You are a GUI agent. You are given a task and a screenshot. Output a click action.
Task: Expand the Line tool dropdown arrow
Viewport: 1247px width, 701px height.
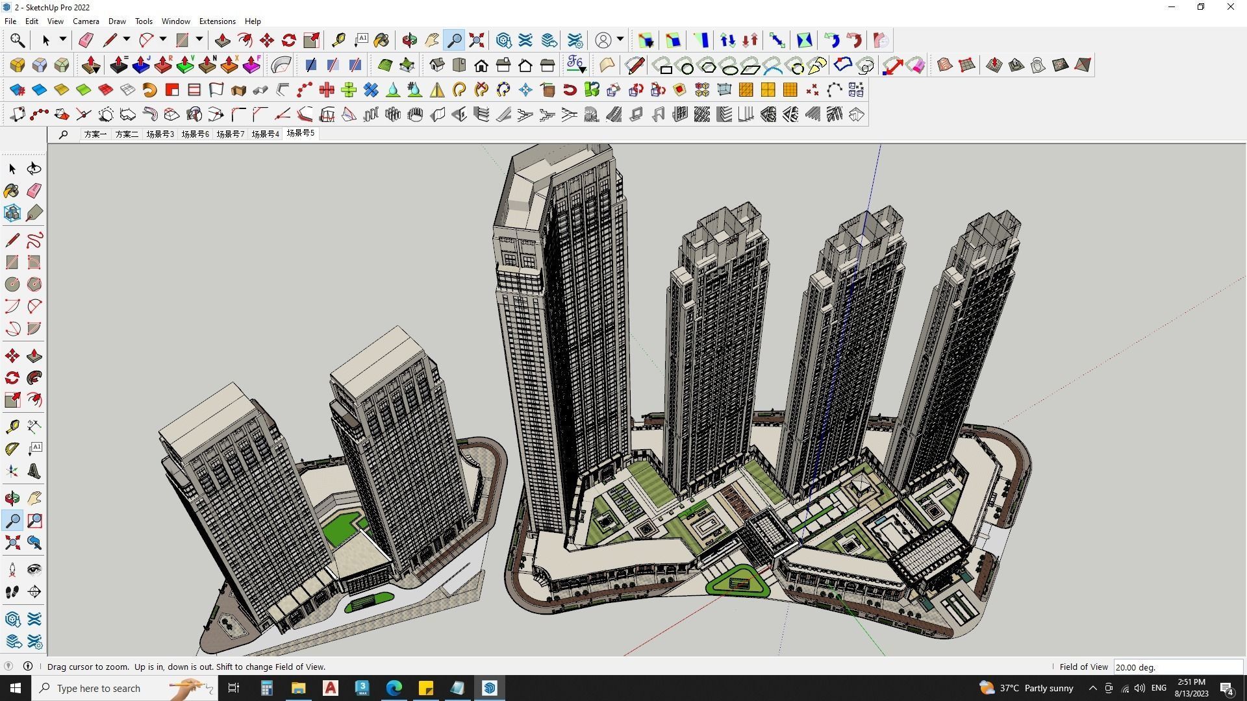(x=127, y=40)
